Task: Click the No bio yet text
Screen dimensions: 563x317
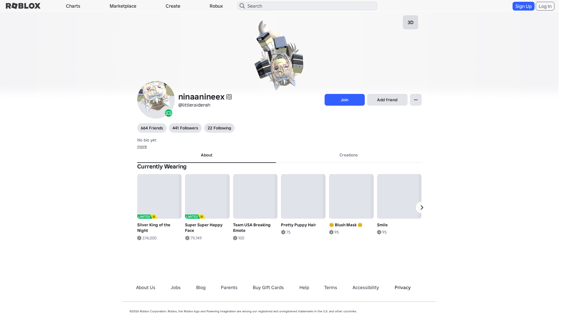Action: coord(147,140)
